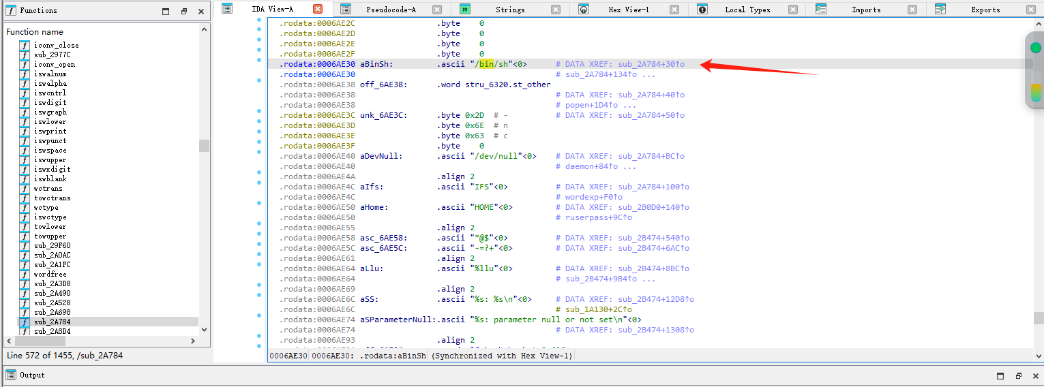The width and height of the screenshot is (1044, 387).
Task: Select function iswalnum in list
Action: (50, 74)
